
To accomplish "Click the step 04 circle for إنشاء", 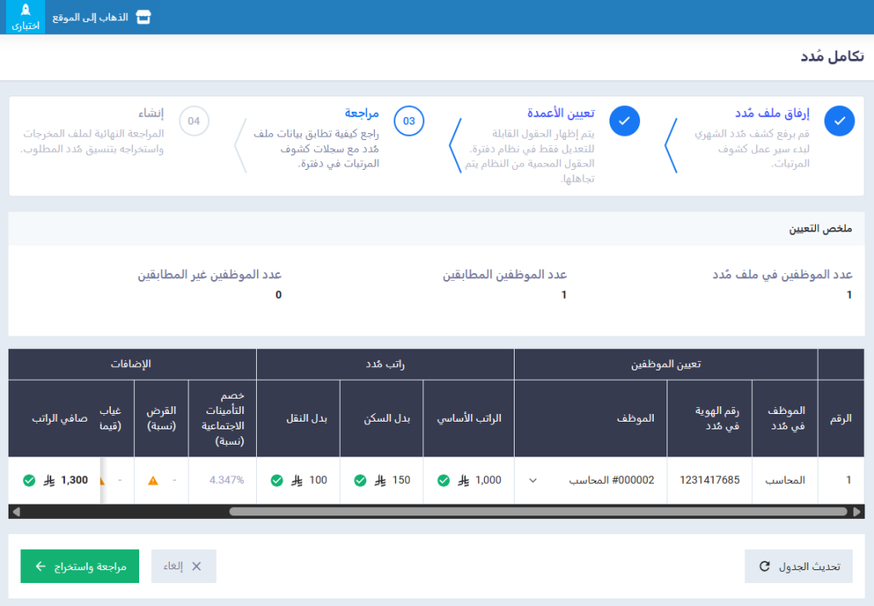I will [194, 121].
